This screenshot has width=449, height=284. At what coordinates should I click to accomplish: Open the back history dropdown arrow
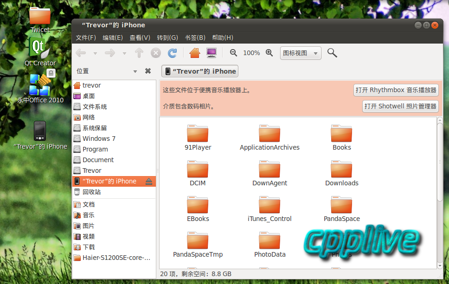coord(95,53)
